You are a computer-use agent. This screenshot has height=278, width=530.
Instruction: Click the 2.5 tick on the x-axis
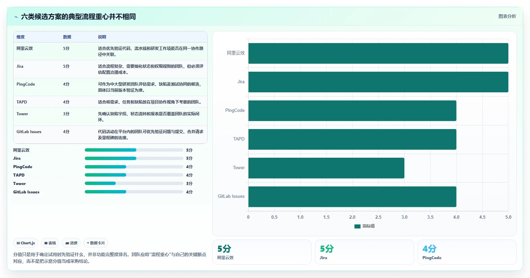[378, 217]
